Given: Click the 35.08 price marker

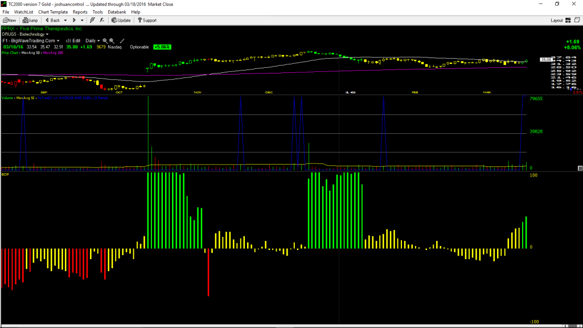Looking at the screenshot, I should [546, 59].
